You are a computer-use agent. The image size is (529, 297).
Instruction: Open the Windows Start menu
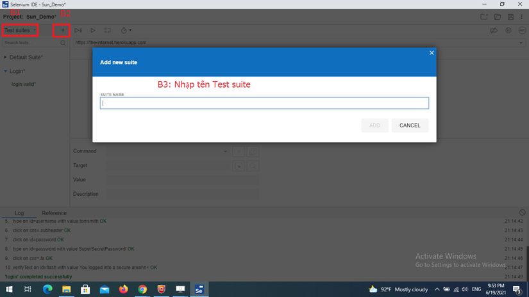point(10,289)
